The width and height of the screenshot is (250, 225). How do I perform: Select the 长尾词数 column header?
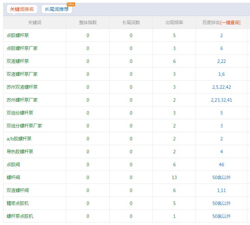[x=131, y=22]
